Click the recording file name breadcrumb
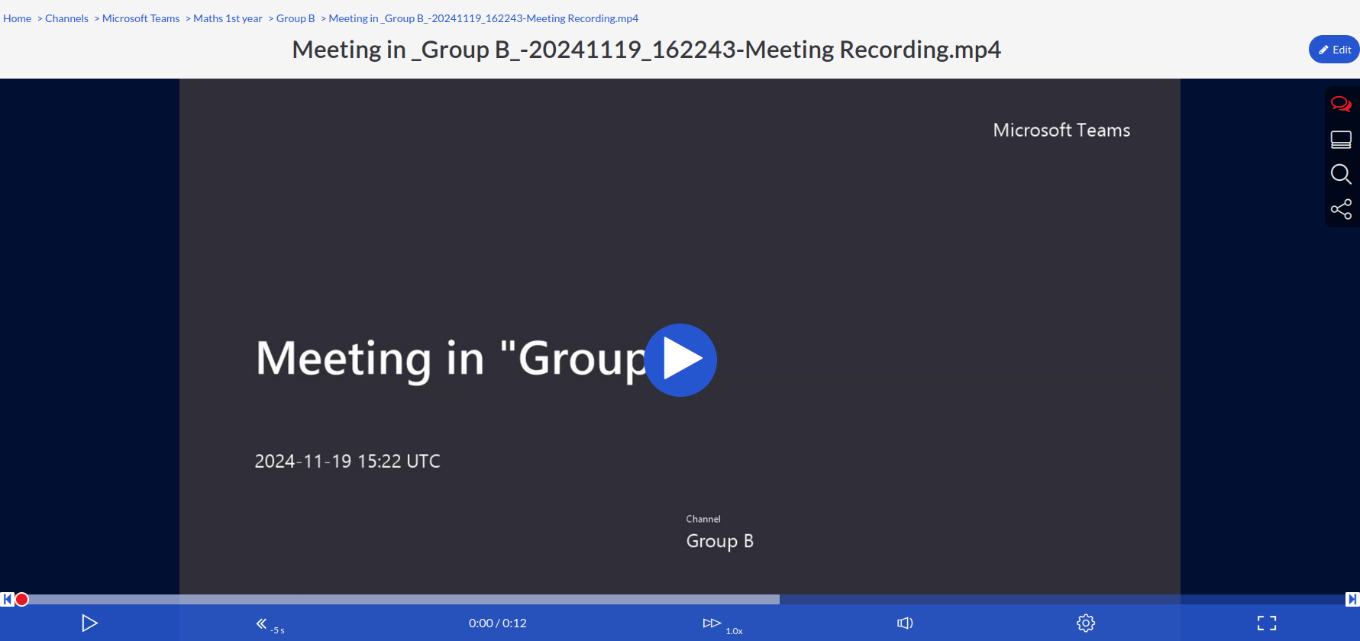This screenshot has height=641, width=1360. click(483, 18)
